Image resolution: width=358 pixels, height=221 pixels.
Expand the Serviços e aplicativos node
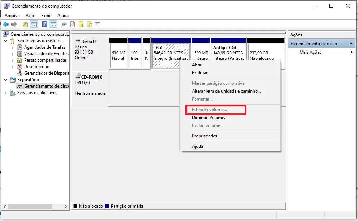[6, 93]
